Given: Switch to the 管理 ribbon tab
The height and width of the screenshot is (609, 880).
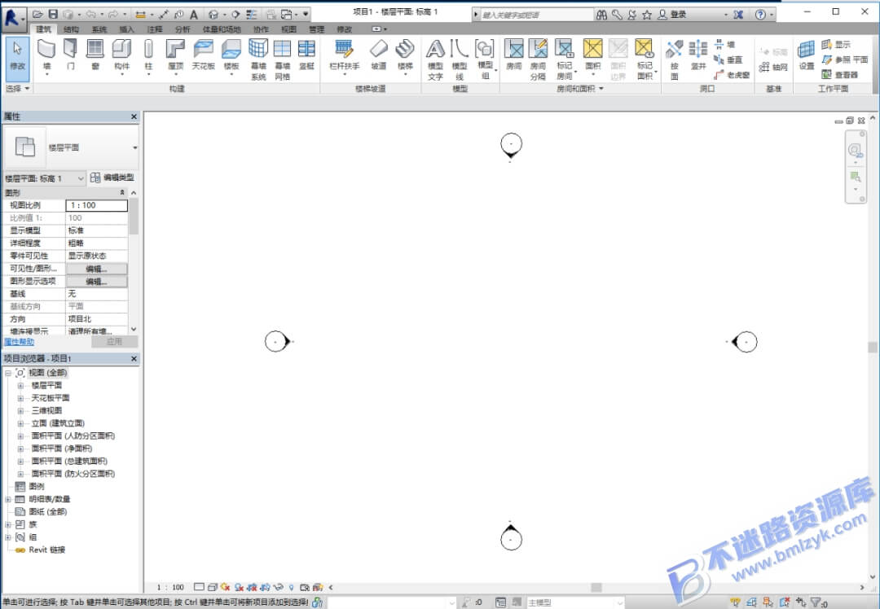Looking at the screenshot, I should [316, 29].
